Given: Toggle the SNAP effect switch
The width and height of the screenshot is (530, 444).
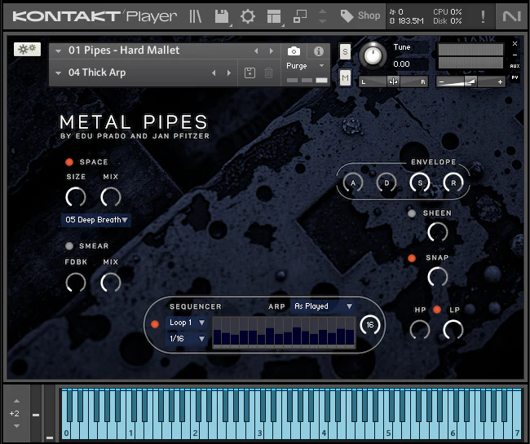Looking at the screenshot, I should [413, 258].
